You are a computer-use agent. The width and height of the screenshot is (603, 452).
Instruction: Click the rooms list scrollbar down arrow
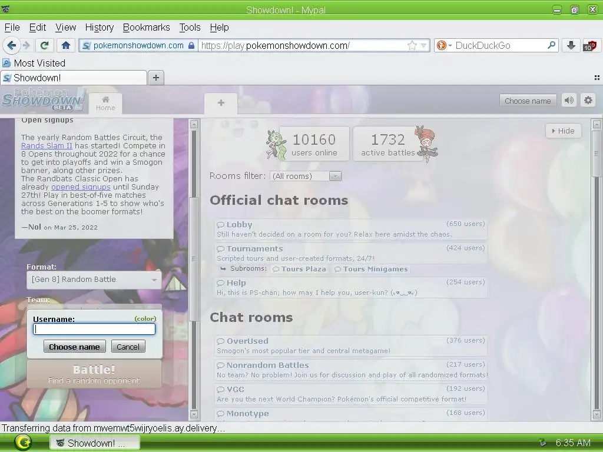click(597, 415)
